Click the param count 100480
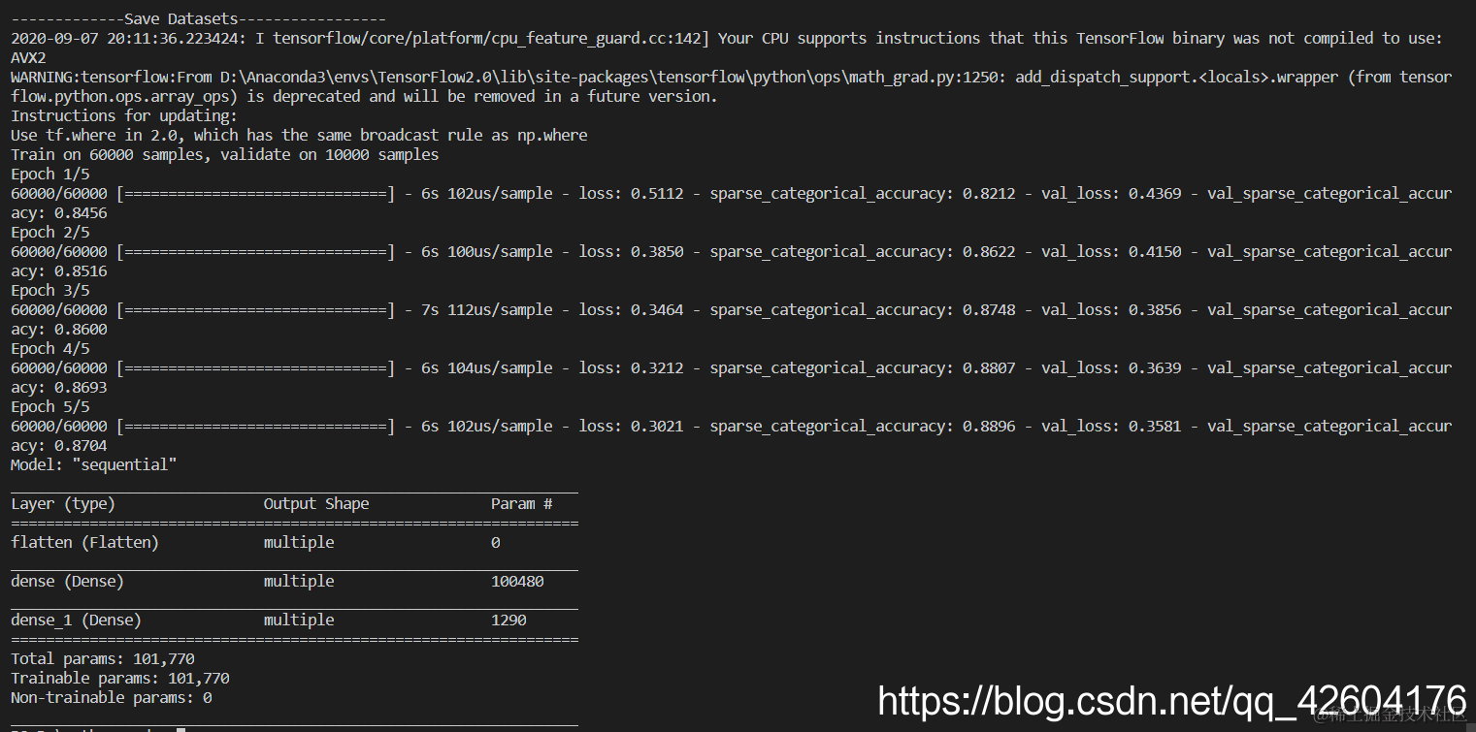The image size is (1476, 732). pyautogui.click(x=517, y=582)
